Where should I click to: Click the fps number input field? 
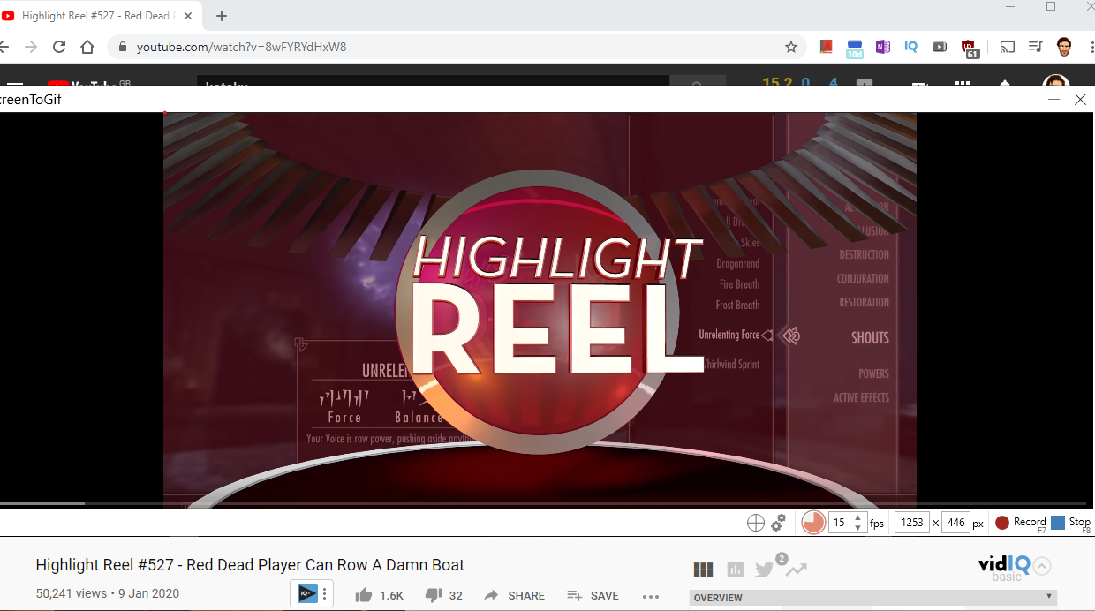tap(840, 523)
